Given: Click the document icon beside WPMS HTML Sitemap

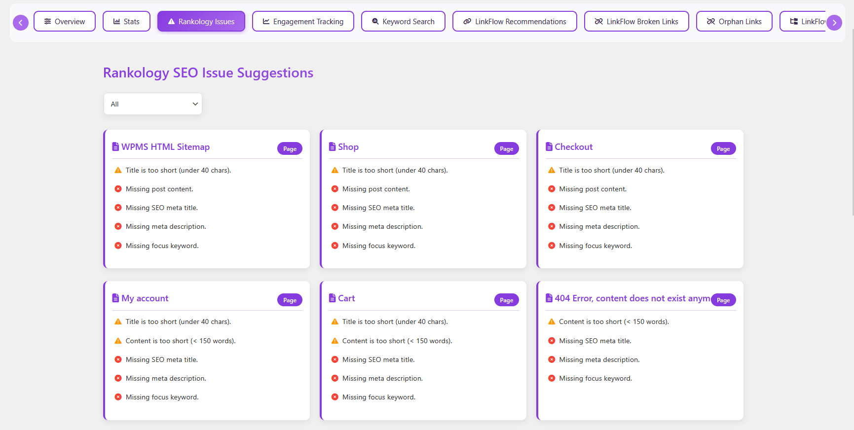Looking at the screenshot, I should tap(115, 146).
